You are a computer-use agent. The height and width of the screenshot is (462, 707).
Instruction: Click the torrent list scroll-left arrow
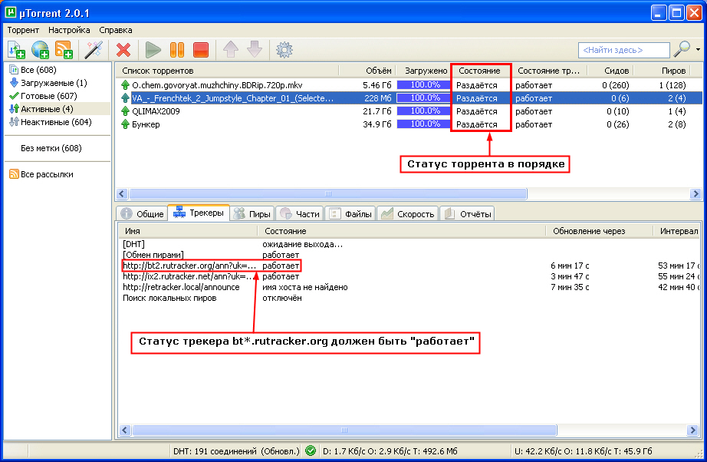(x=122, y=194)
